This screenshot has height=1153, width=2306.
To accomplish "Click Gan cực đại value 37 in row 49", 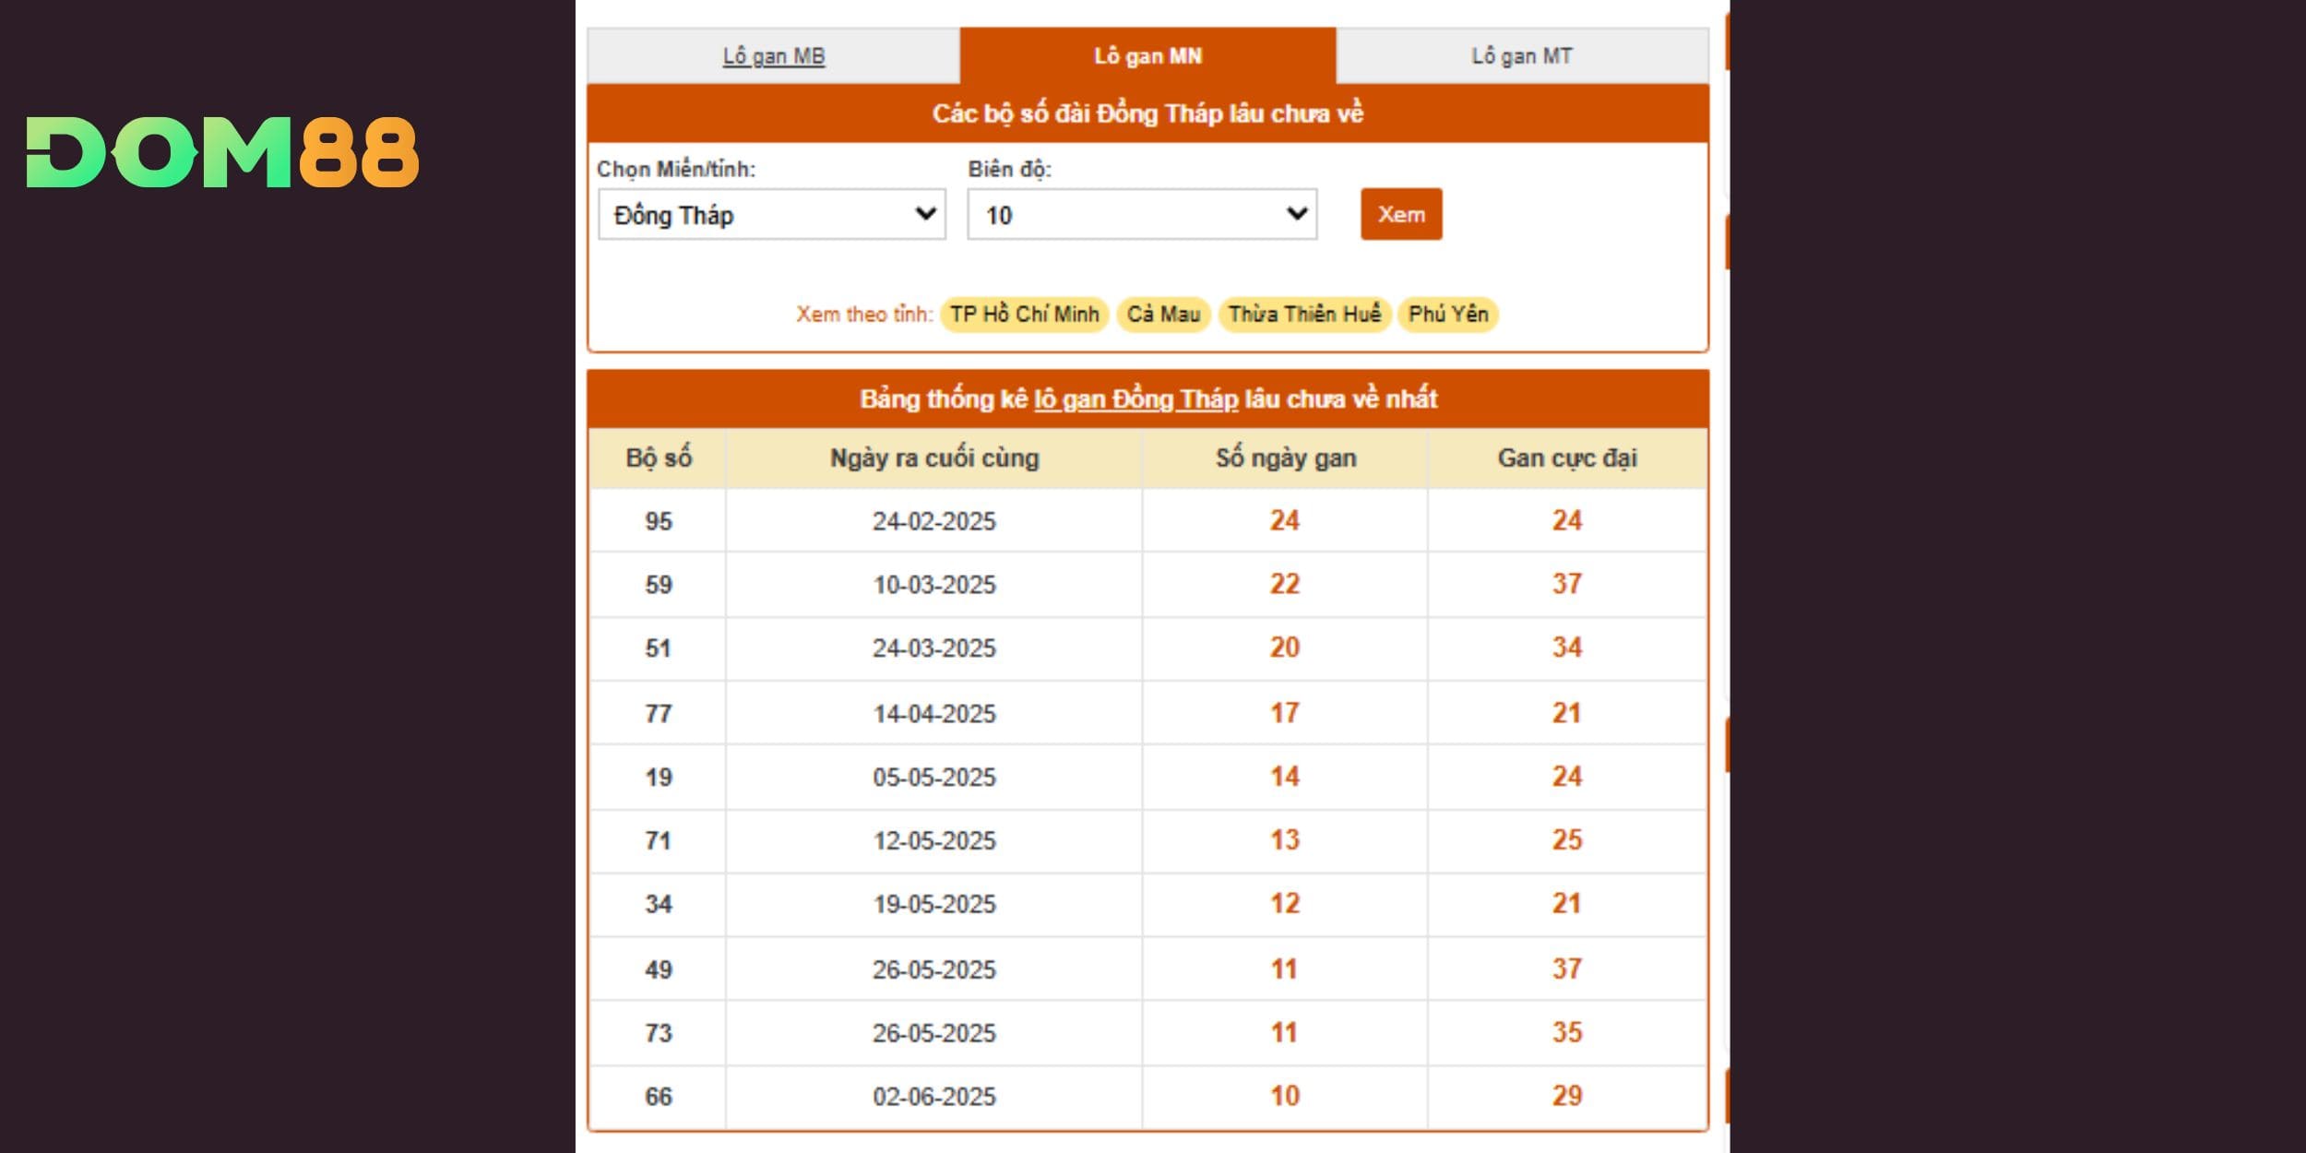I will tap(1567, 969).
